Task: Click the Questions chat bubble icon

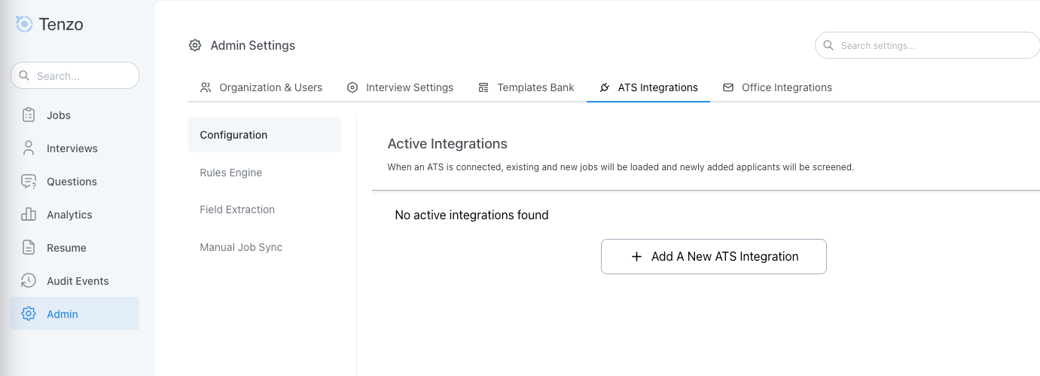Action: (29, 182)
